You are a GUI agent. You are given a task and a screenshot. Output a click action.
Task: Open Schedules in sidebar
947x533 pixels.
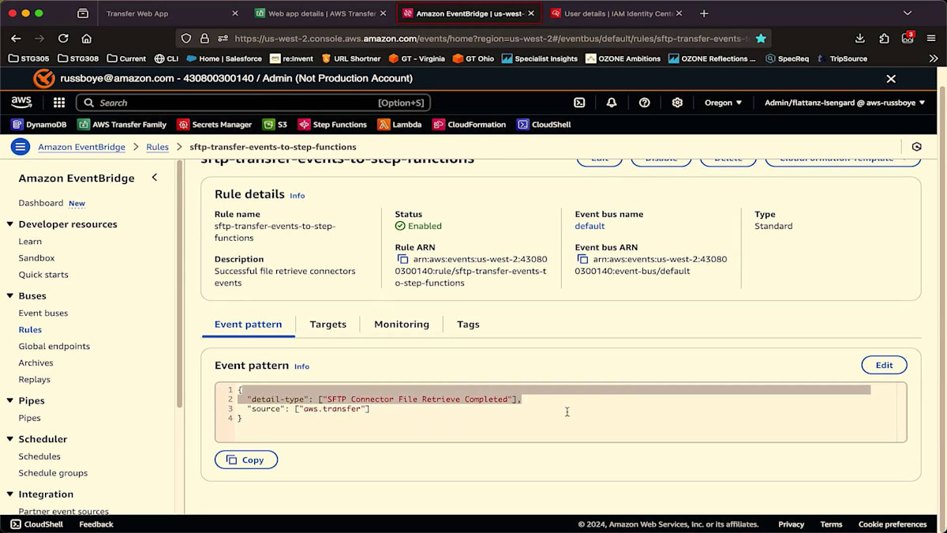[x=39, y=456]
